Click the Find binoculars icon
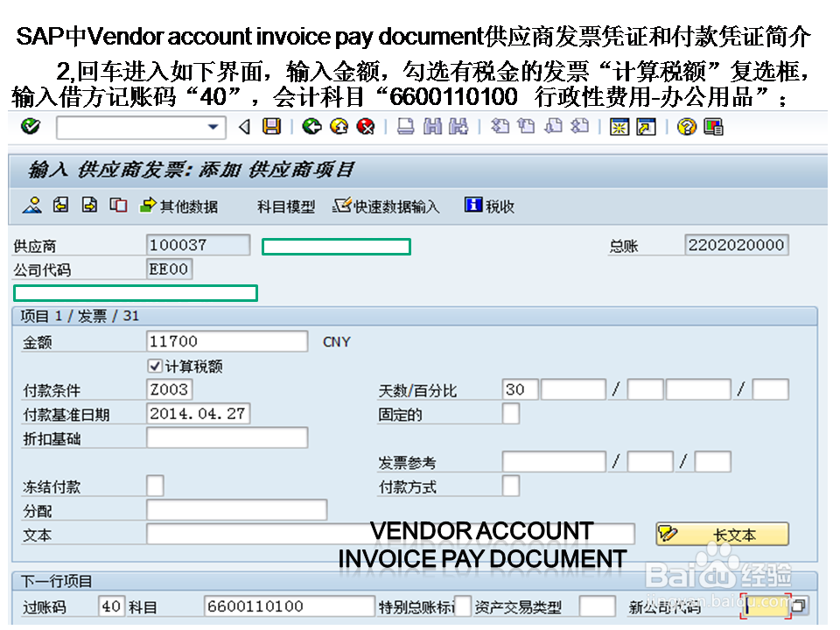This screenshot has height=630, width=840. tap(432, 126)
